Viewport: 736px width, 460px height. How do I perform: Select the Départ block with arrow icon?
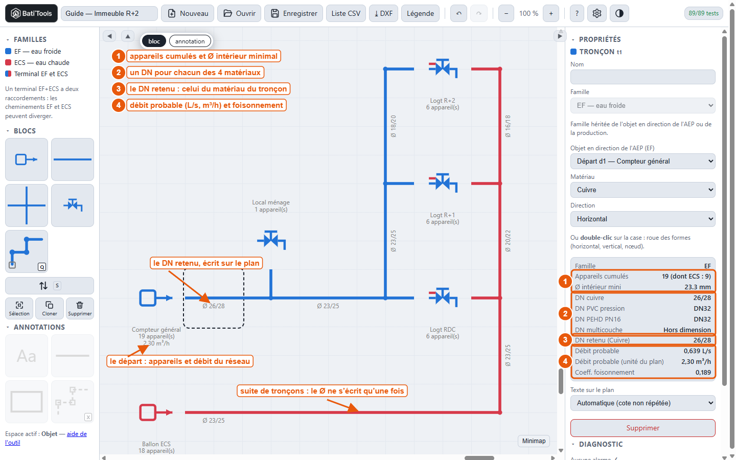point(27,159)
